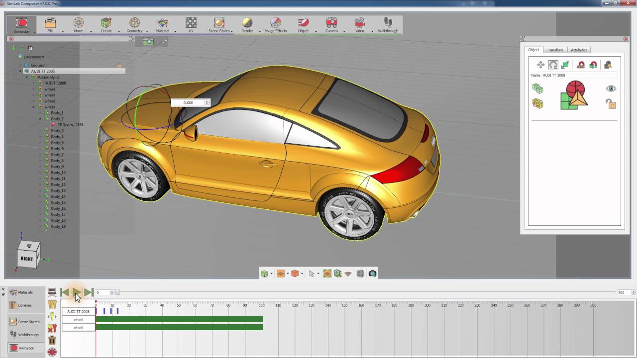Select the translate arrows icon in Object panel
This screenshot has height=358, width=637.
tap(540, 65)
